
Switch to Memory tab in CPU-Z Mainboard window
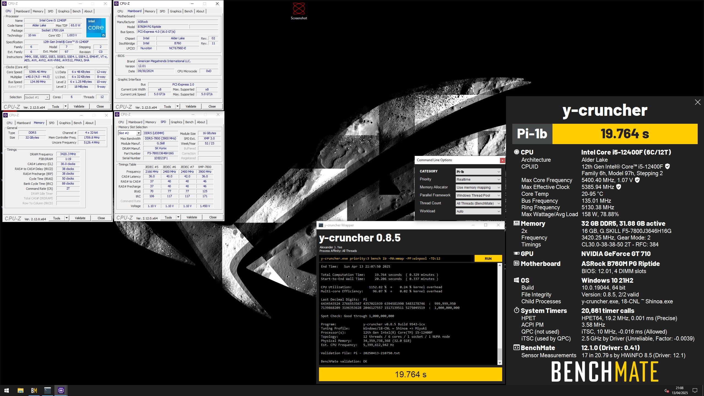150,11
